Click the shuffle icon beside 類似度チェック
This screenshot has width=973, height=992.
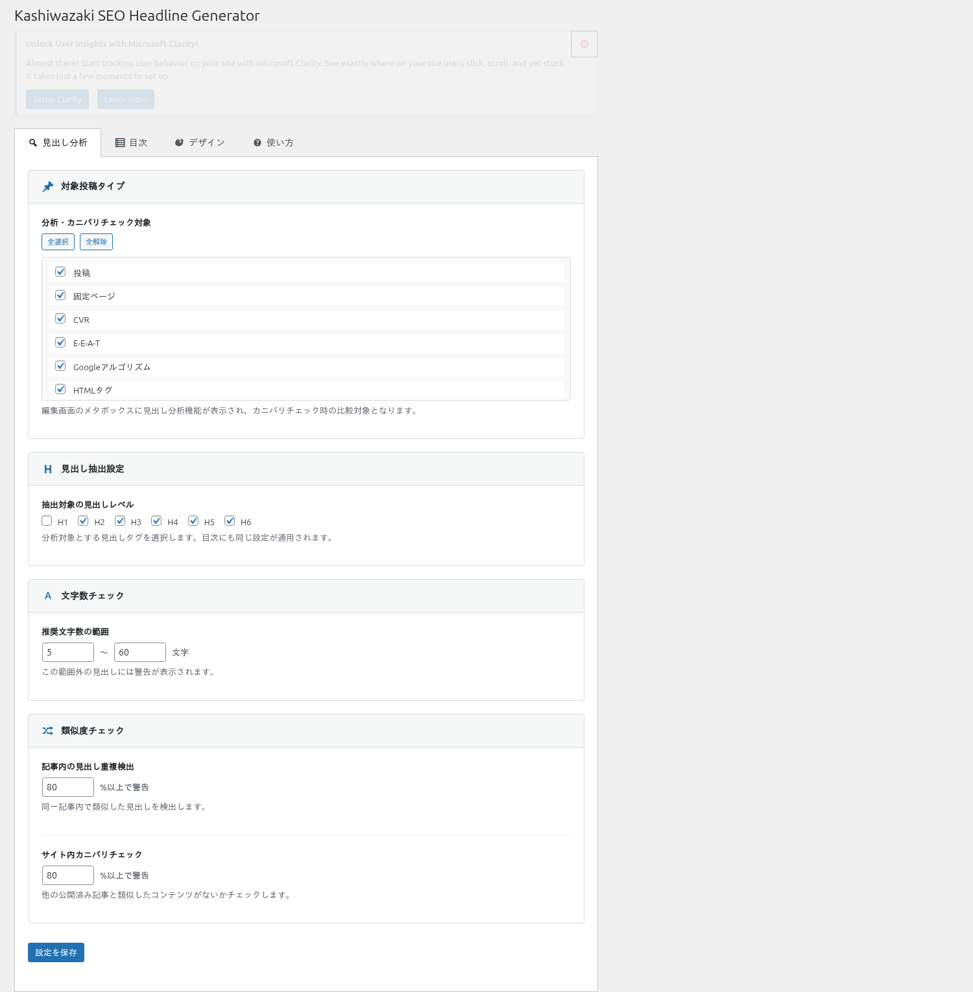click(x=48, y=731)
